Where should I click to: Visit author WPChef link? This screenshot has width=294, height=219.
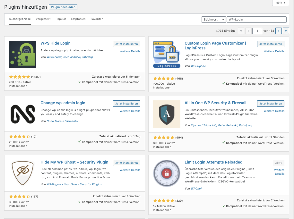(x=196, y=189)
